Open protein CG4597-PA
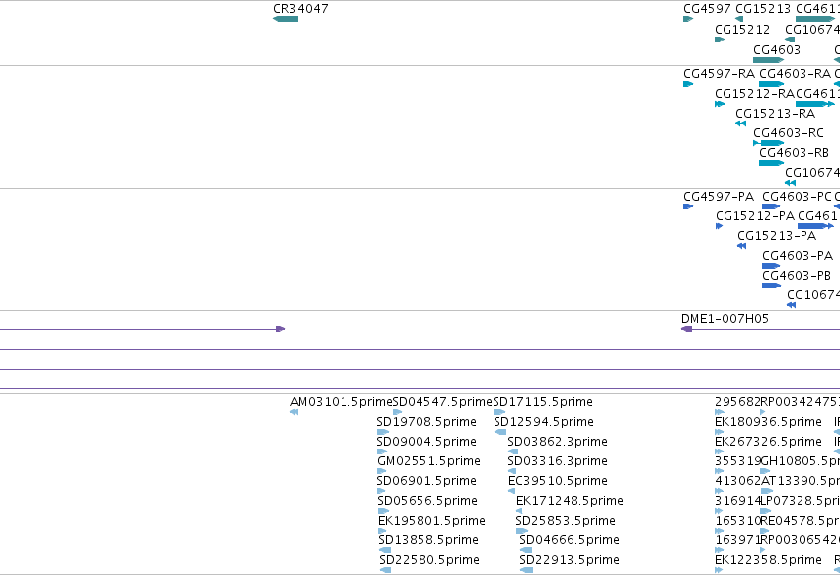The width and height of the screenshot is (840, 575). 688,206
